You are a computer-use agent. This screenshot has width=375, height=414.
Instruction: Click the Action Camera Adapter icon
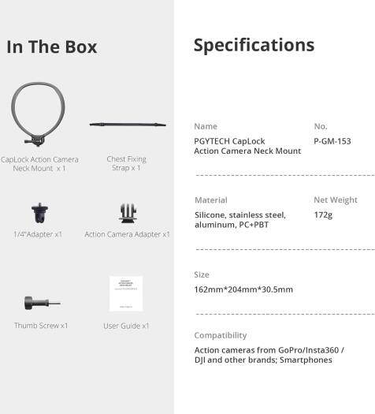128,214
